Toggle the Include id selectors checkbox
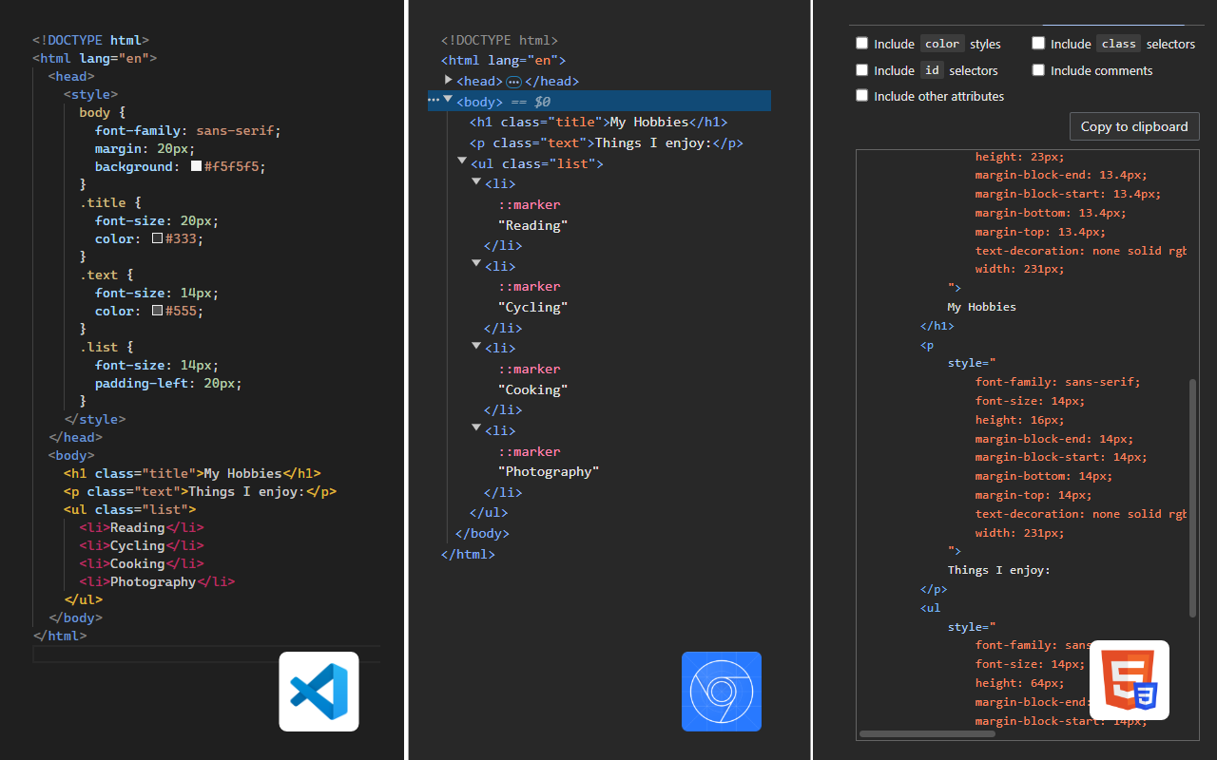 pos(861,70)
